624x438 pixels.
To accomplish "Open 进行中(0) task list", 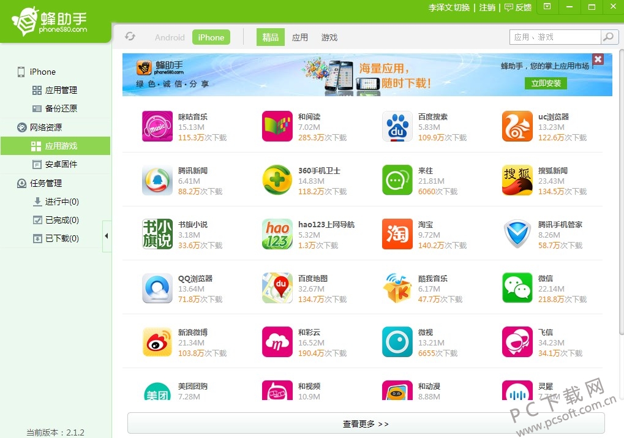I will (x=55, y=202).
